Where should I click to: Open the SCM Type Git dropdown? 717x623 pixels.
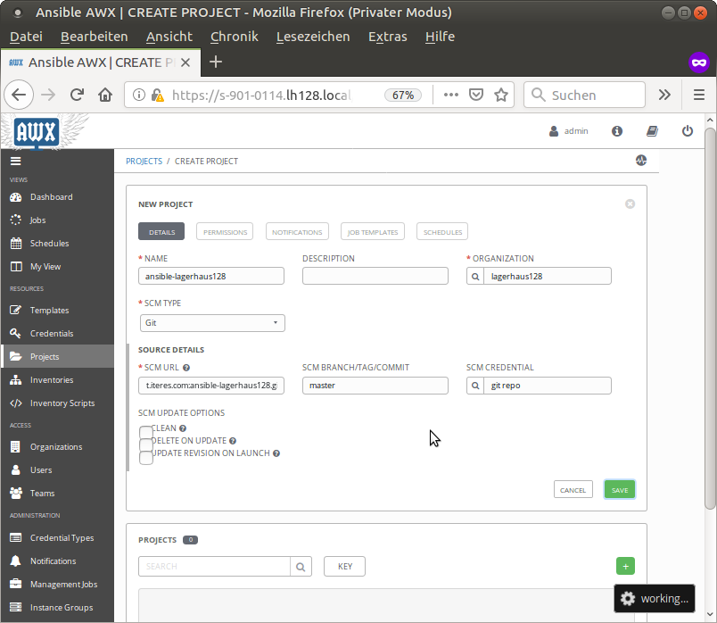click(212, 323)
